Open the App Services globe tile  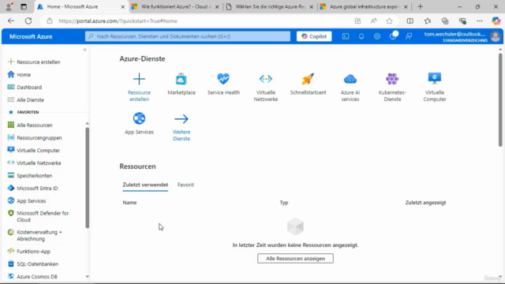pyautogui.click(x=139, y=124)
